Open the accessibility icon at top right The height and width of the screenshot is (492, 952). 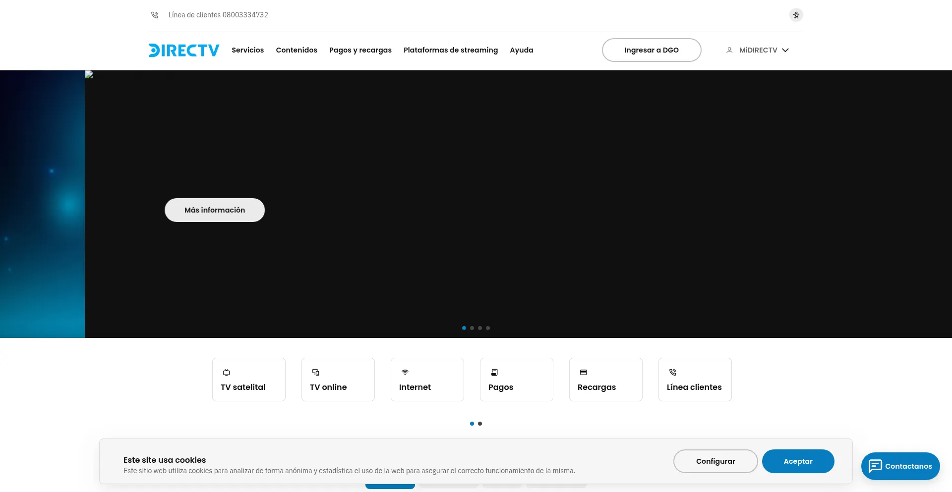pyautogui.click(x=796, y=15)
